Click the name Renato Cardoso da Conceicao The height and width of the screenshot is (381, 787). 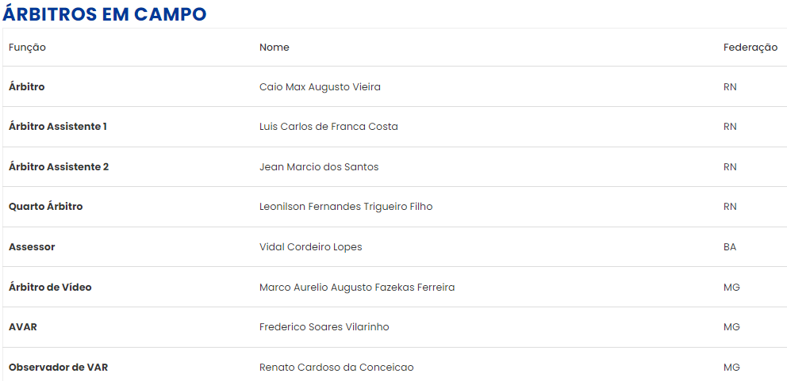click(x=336, y=368)
